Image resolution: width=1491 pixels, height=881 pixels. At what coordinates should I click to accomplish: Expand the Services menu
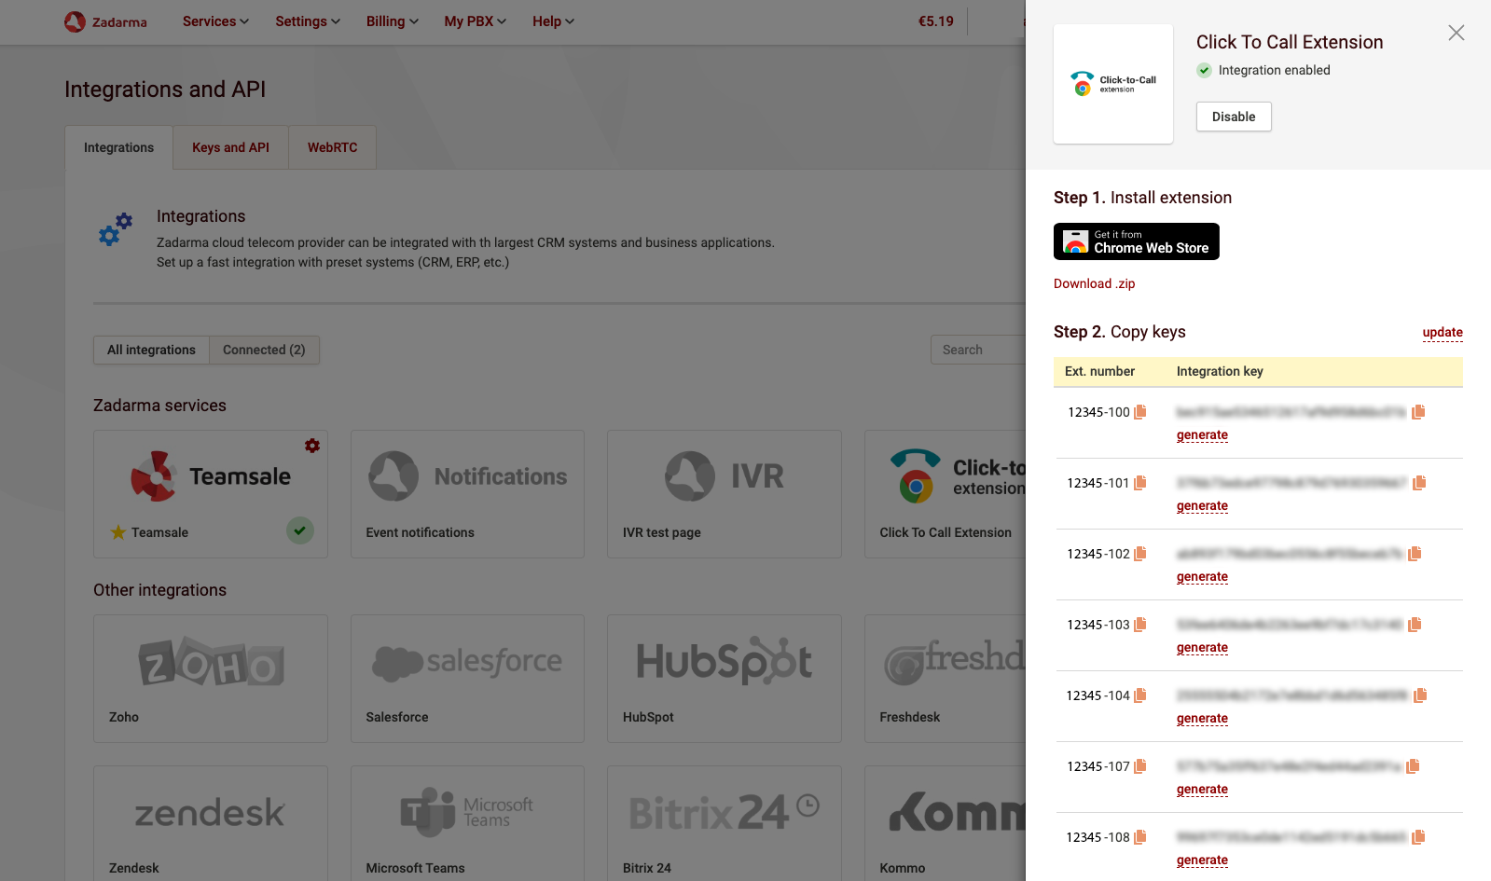coord(215,21)
